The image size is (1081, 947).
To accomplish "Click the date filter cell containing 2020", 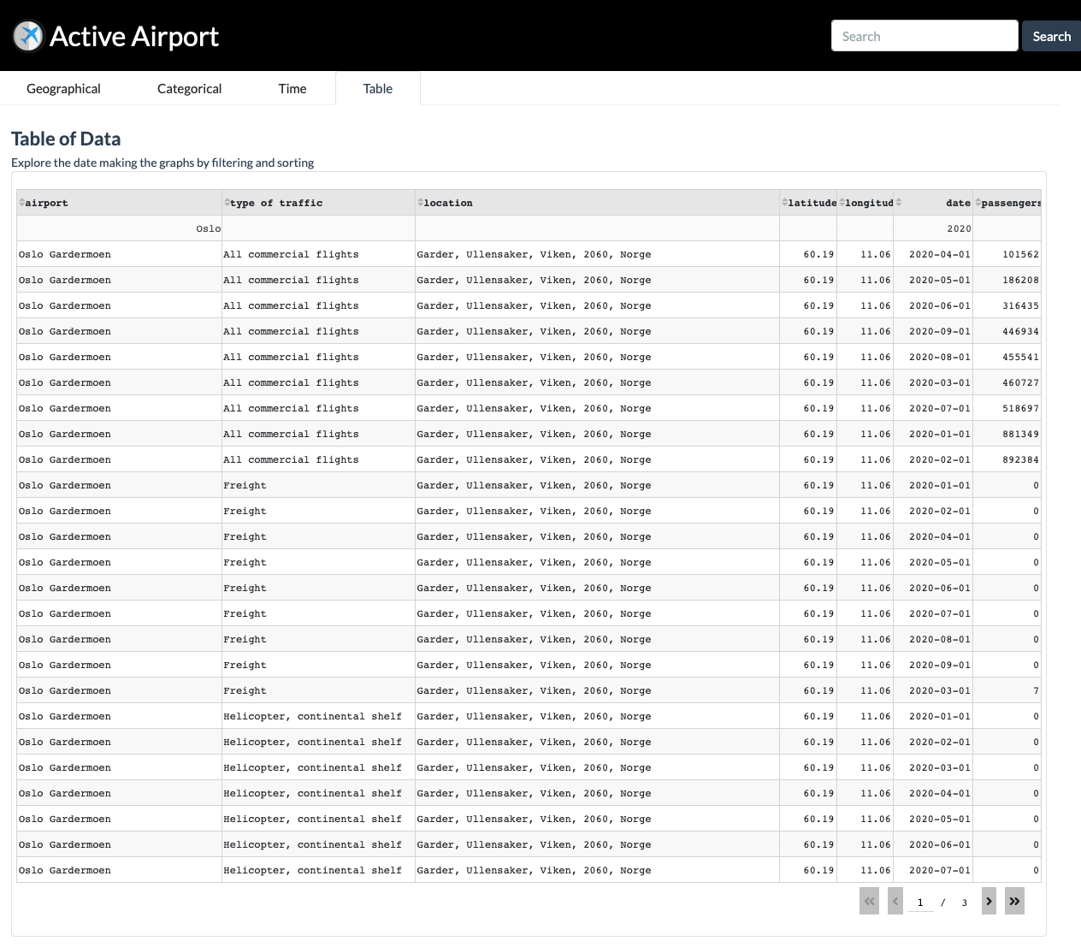I will click(933, 228).
